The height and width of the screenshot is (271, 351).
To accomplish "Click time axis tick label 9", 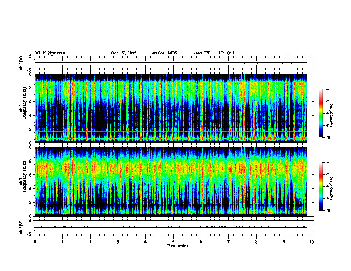I will [x=284, y=242].
